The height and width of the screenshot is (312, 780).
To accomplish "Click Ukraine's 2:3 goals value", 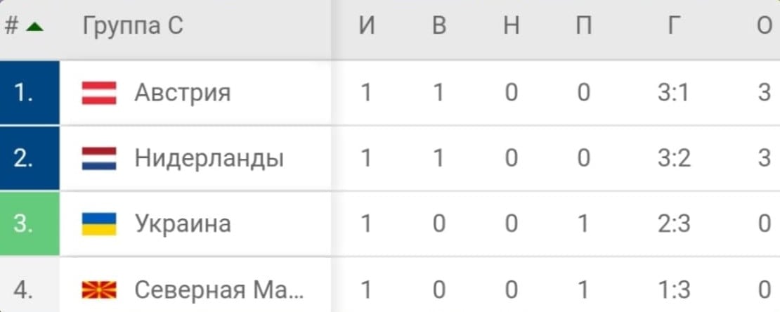I will (x=674, y=224).
